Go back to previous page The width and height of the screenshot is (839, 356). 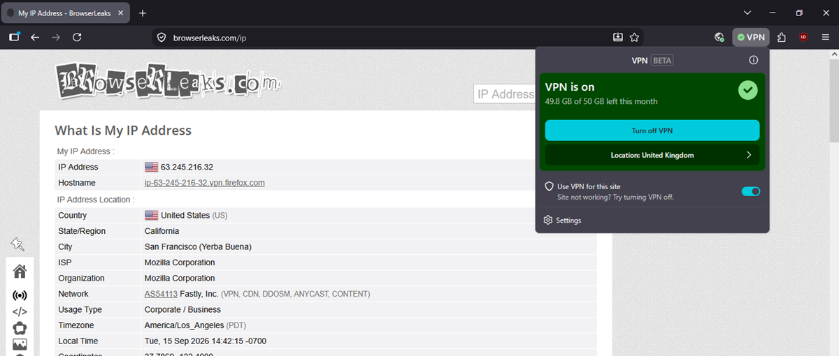[35, 37]
